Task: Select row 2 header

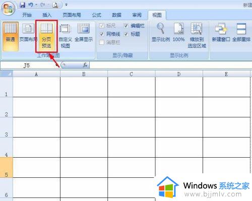Action: [x=7, y=107]
